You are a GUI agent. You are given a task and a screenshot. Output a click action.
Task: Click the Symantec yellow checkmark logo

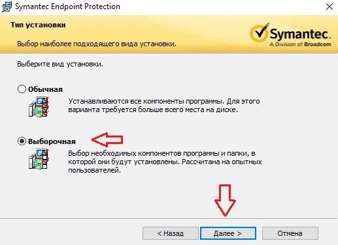(x=260, y=33)
